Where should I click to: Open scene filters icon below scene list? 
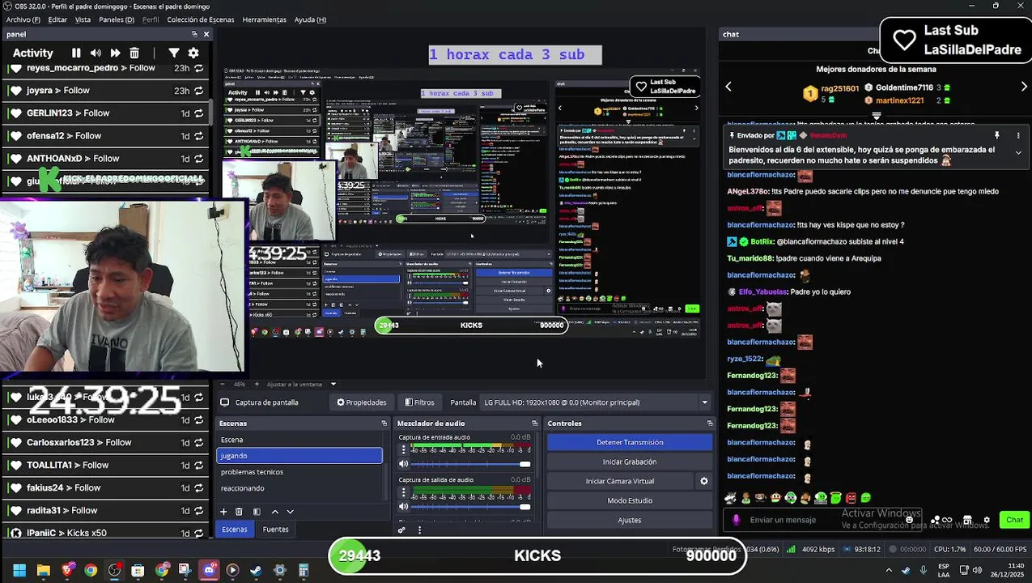tap(257, 512)
